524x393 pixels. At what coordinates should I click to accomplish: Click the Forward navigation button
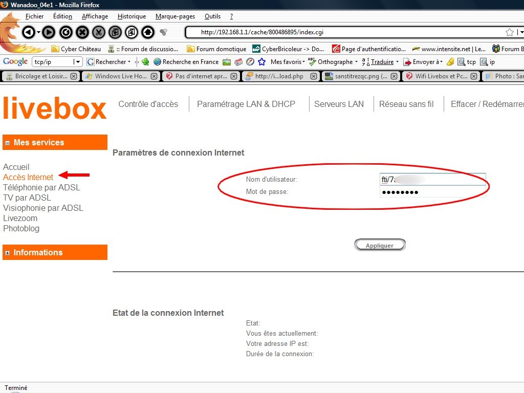[x=49, y=32]
